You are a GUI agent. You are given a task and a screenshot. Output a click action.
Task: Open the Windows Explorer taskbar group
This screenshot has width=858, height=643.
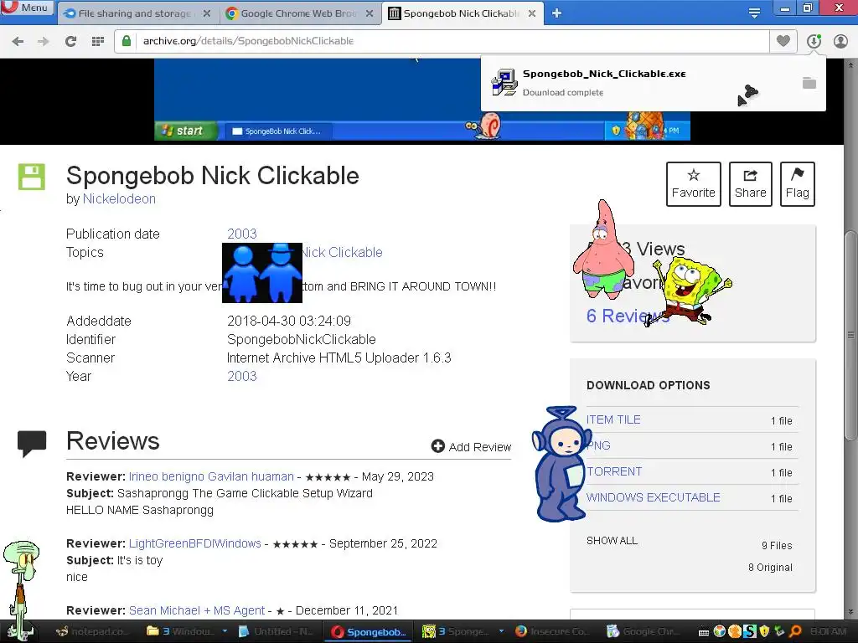pyautogui.click(x=181, y=631)
